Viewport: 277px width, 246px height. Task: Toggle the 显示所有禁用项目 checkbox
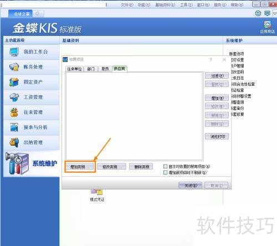click(x=166, y=166)
